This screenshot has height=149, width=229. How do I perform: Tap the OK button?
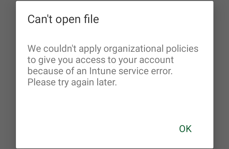click(x=185, y=129)
